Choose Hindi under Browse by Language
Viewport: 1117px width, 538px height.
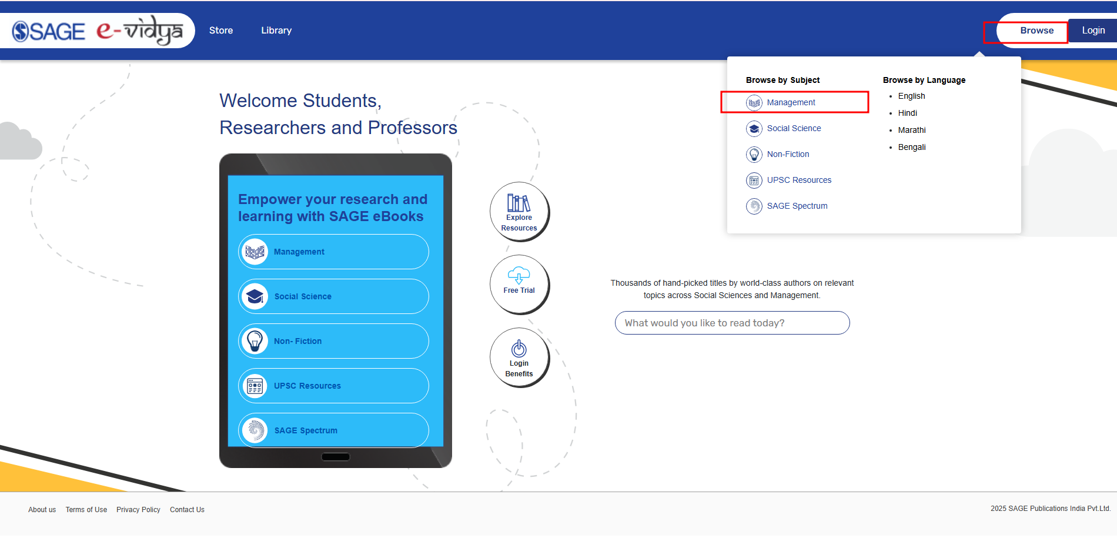pyautogui.click(x=907, y=113)
